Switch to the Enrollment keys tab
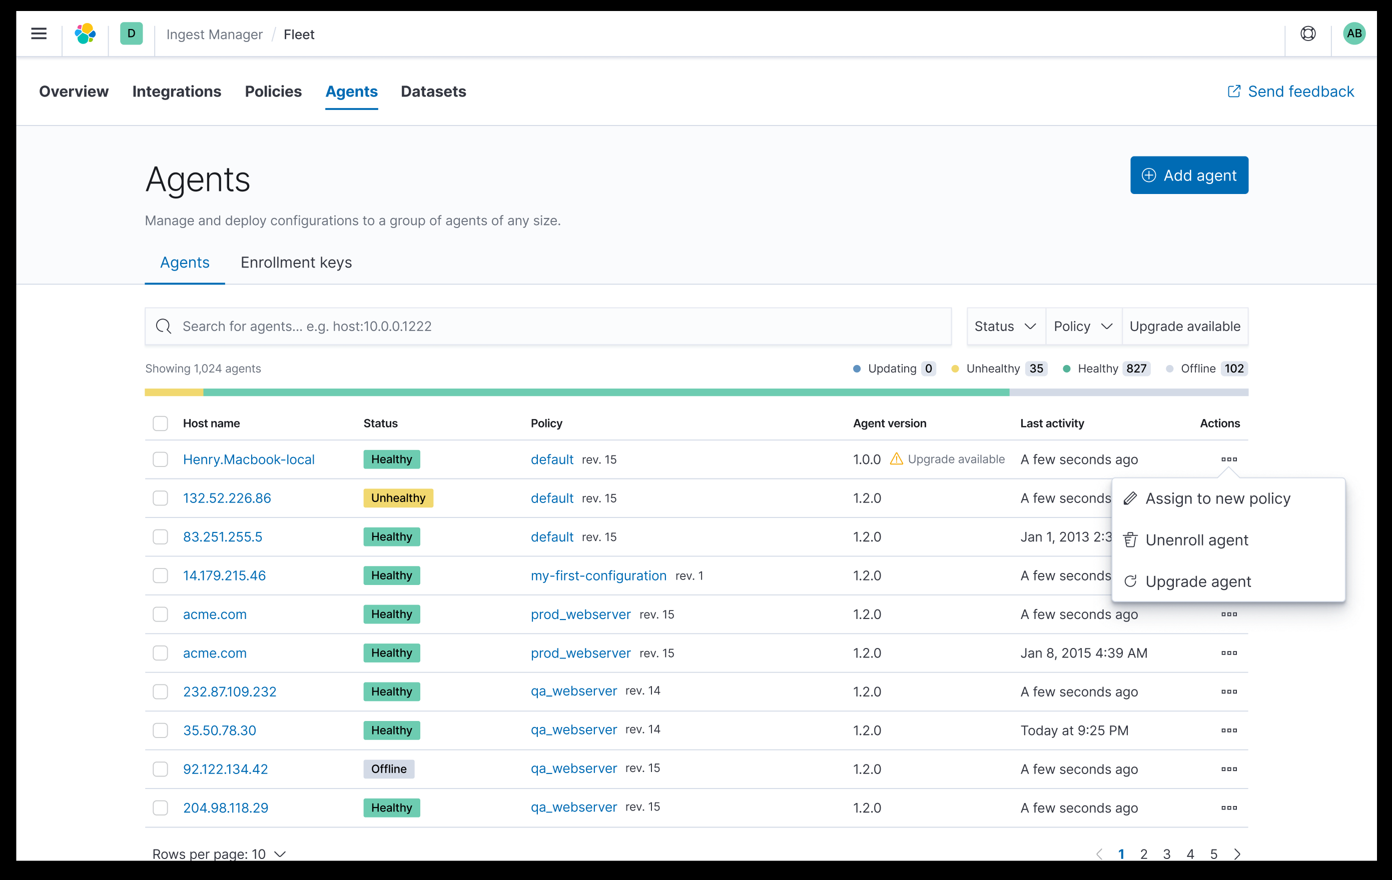 296,262
